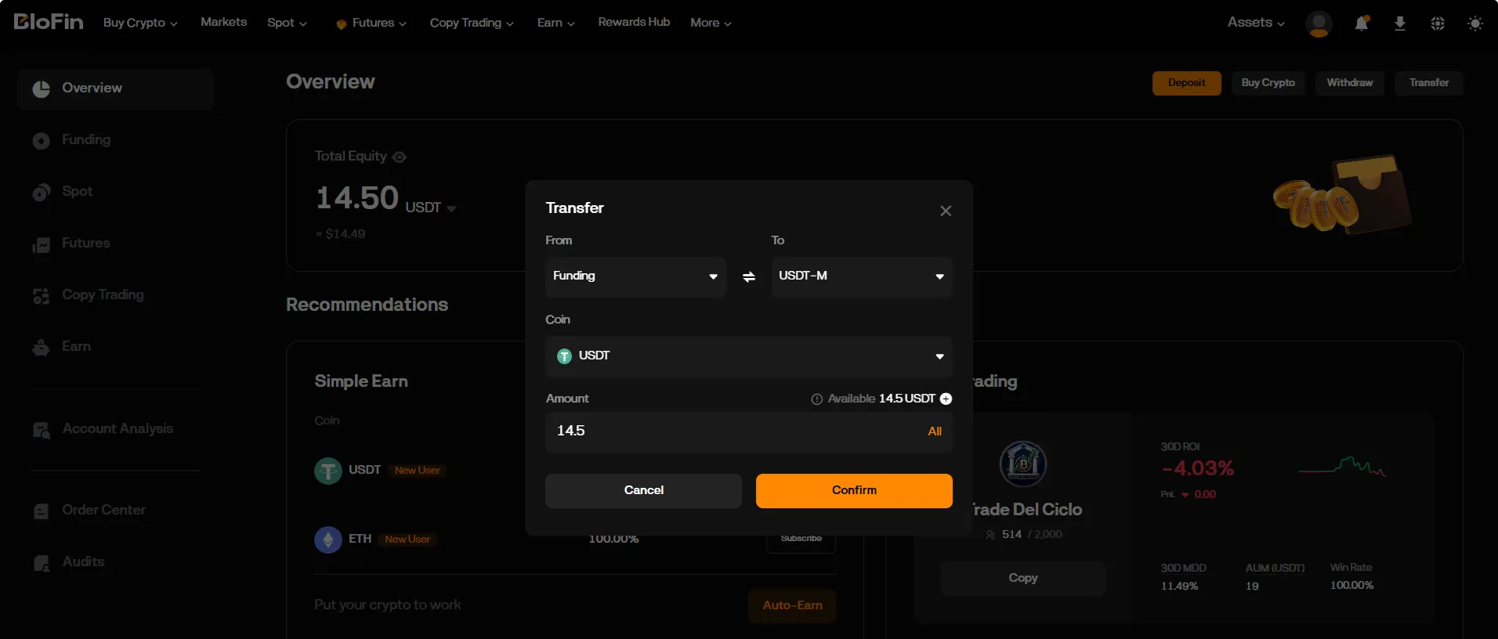The height and width of the screenshot is (639, 1498).
Task: Open the To account USDT-M dropdown
Action: point(862,276)
